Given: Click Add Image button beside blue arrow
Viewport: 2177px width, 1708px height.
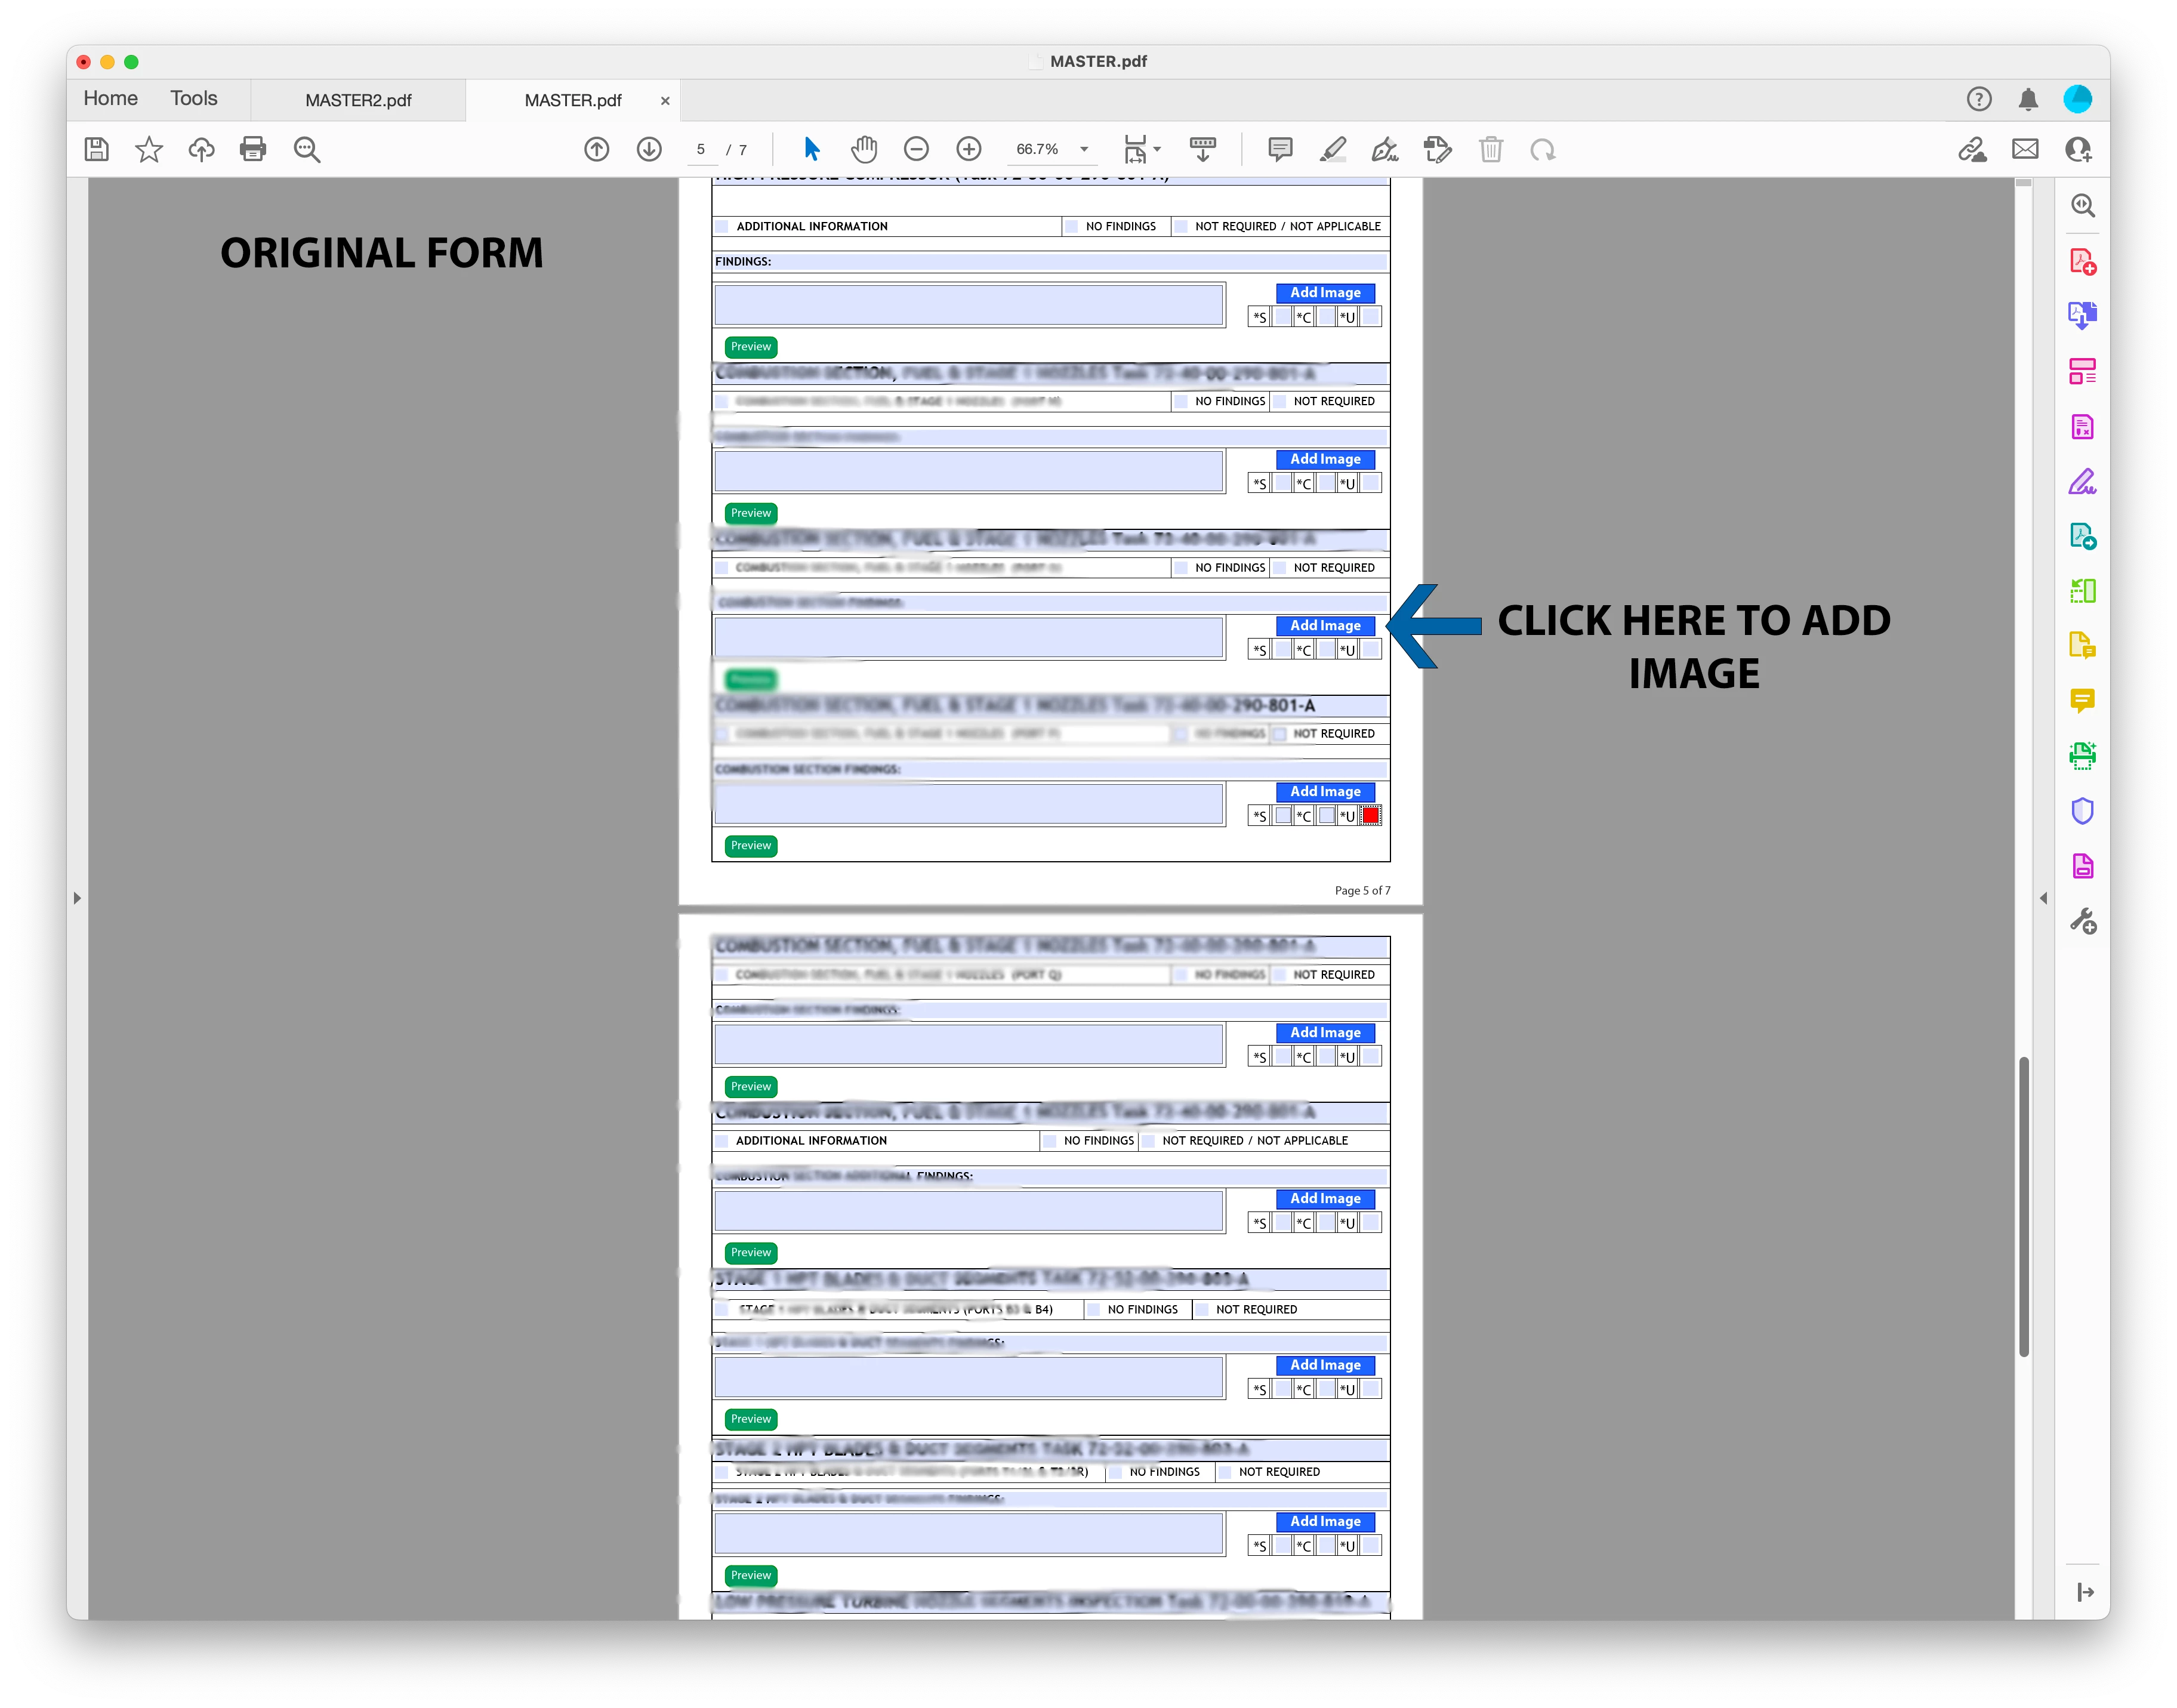Looking at the screenshot, I should click(x=1325, y=626).
